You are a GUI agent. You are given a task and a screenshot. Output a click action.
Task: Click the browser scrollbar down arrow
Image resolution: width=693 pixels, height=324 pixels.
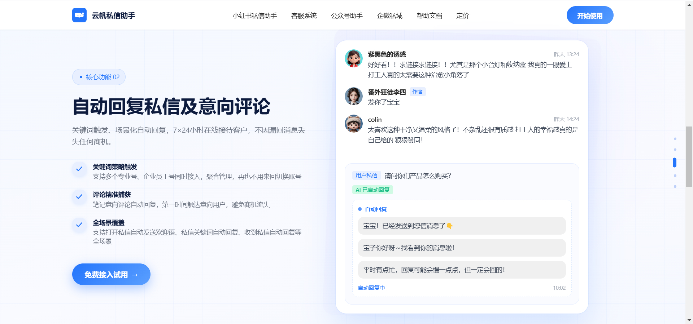(689, 320)
